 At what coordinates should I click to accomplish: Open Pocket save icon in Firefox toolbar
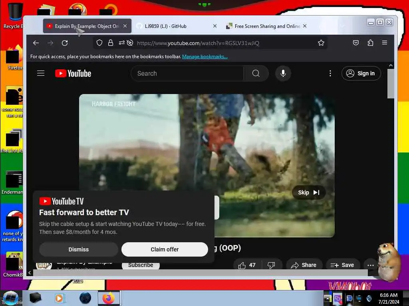click(356, 43)
